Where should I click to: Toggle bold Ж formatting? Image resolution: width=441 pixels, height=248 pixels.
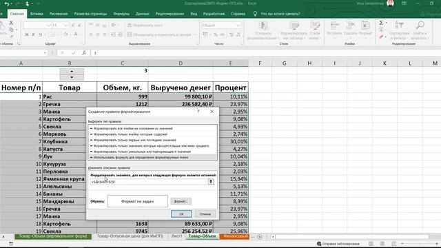27,34
